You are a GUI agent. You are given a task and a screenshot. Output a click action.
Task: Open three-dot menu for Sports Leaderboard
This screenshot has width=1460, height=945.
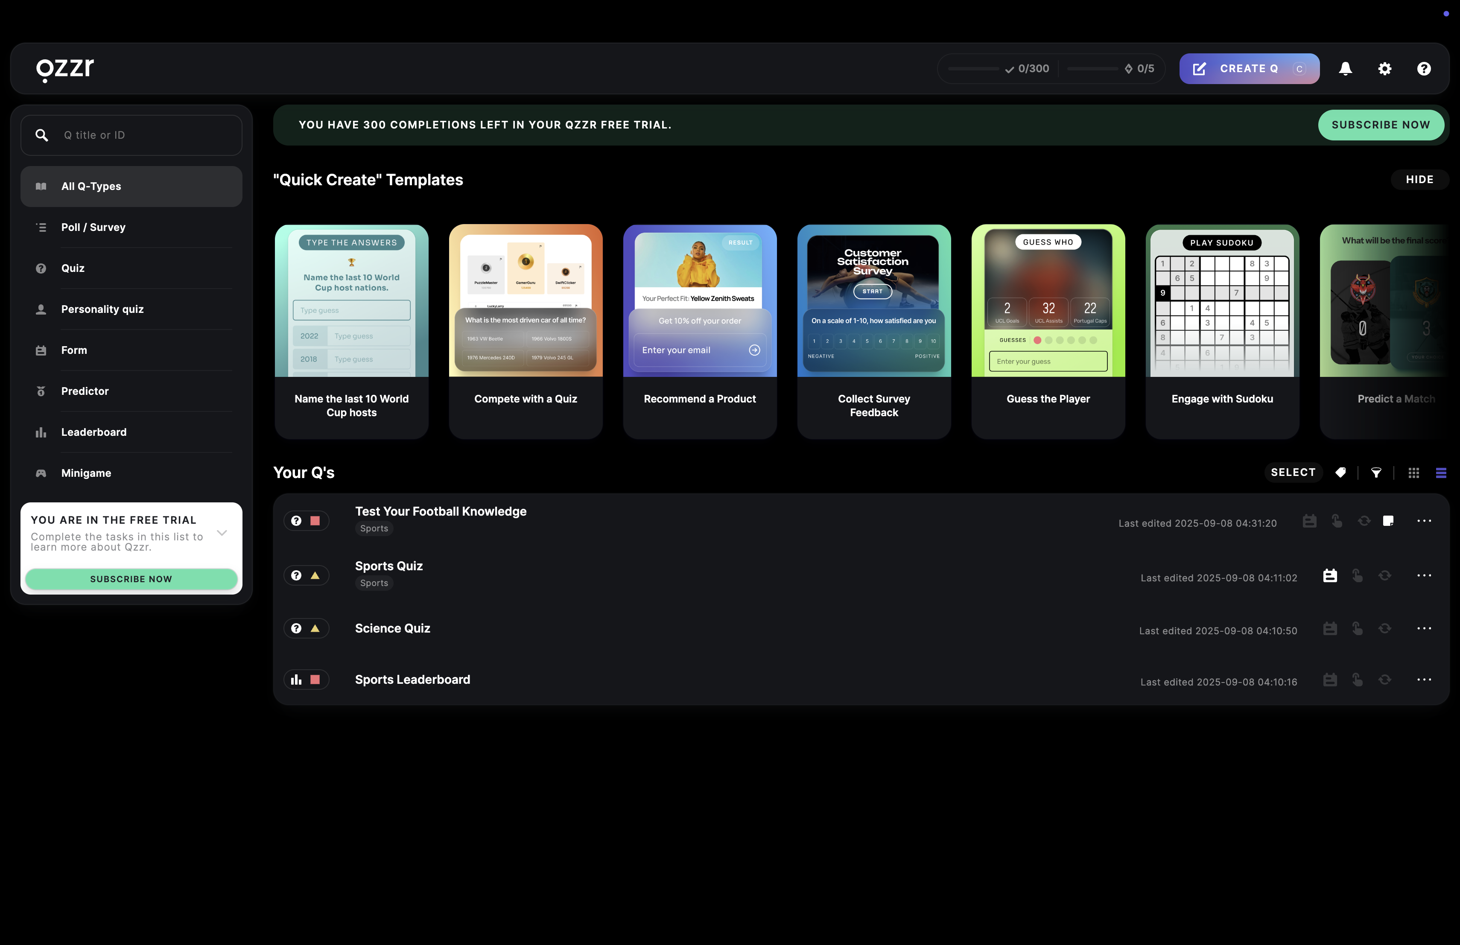tap(1424, 680)
